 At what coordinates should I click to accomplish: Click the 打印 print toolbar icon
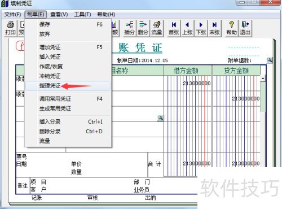pos(10,28)
